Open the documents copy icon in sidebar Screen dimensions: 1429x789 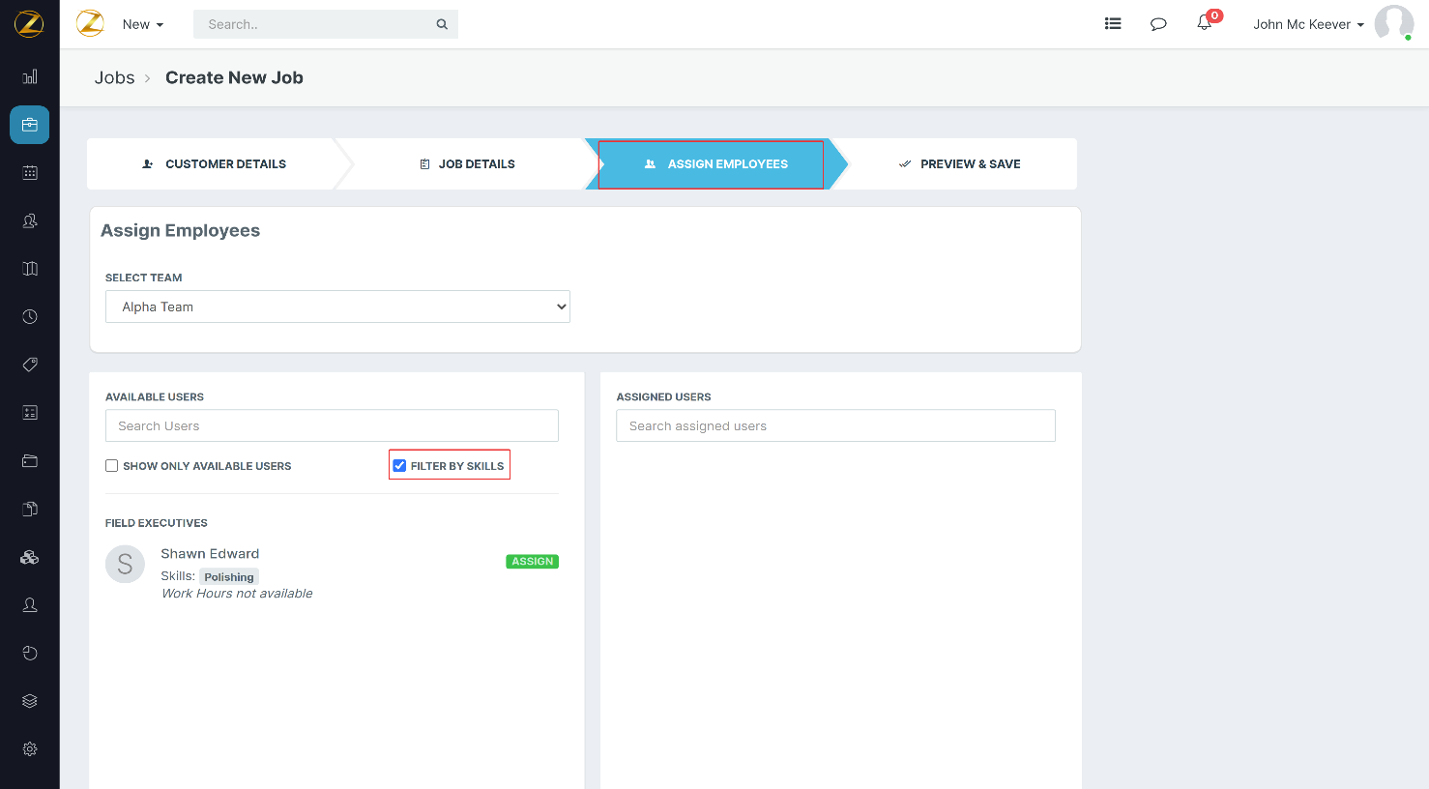30,509
